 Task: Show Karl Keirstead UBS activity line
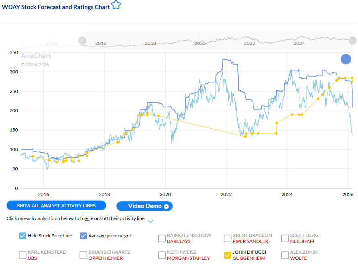click(x=22, y=255)
